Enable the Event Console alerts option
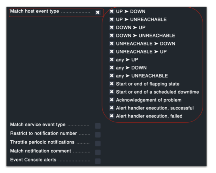 (x=98, y=161)
